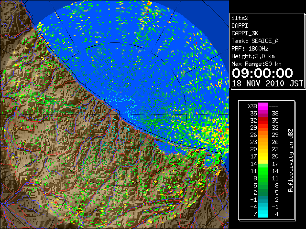The image size is (306, 229).
Task: Click the '---' legend label
Action: [x=273, y=106]
